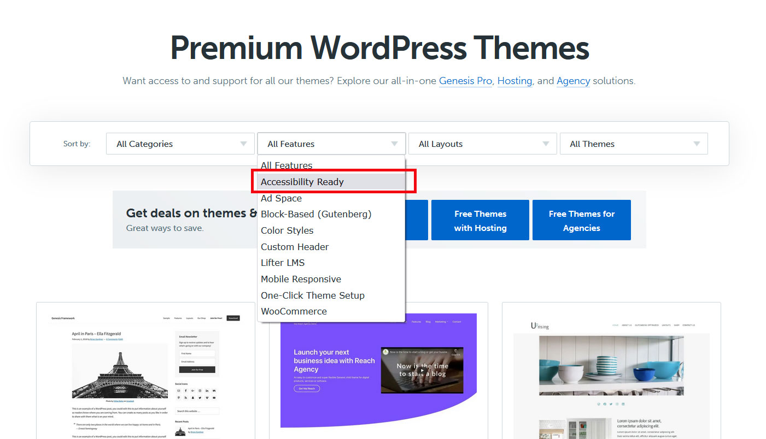Choose Accessibility Ready feature
The width and height of the screenshot is (766, 439).
point(331,182)
